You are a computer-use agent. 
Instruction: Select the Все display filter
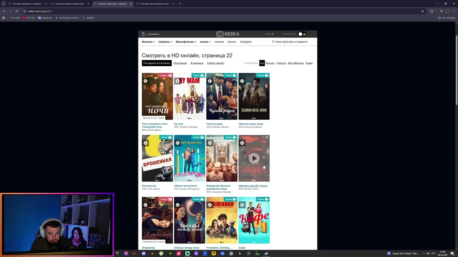262,63
